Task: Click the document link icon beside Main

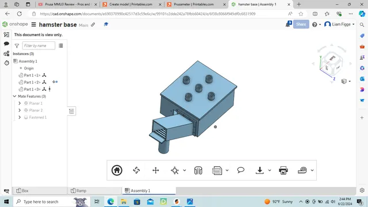Action: (93, 24)
